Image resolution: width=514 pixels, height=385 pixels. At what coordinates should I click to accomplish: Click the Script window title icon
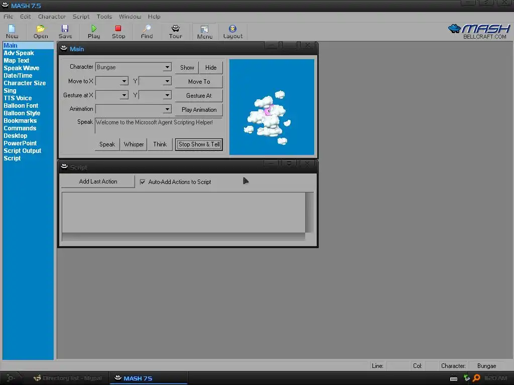pos(64,166)
